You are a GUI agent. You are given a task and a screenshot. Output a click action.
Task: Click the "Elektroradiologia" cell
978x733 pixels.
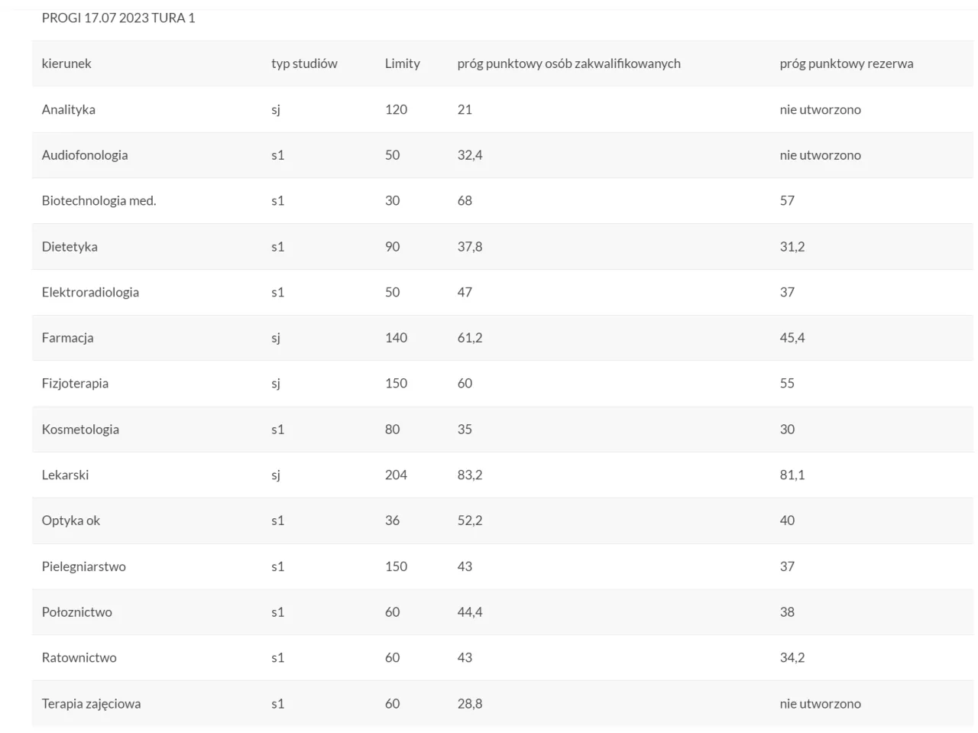tap(90, 292)
